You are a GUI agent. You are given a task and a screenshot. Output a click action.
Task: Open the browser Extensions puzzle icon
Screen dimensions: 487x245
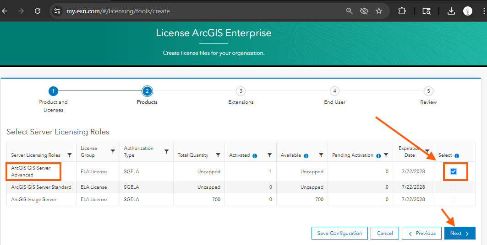(x=402, y=11)
